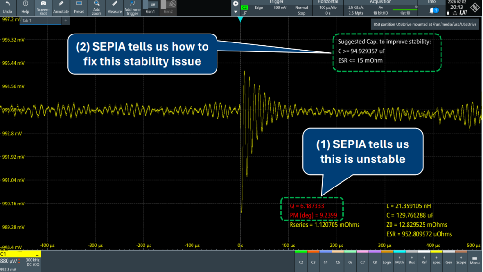Viewport: 483px width, 272px height.
Task: Click the Rohde & Schwarz logo icon
Action: point(475,8)
